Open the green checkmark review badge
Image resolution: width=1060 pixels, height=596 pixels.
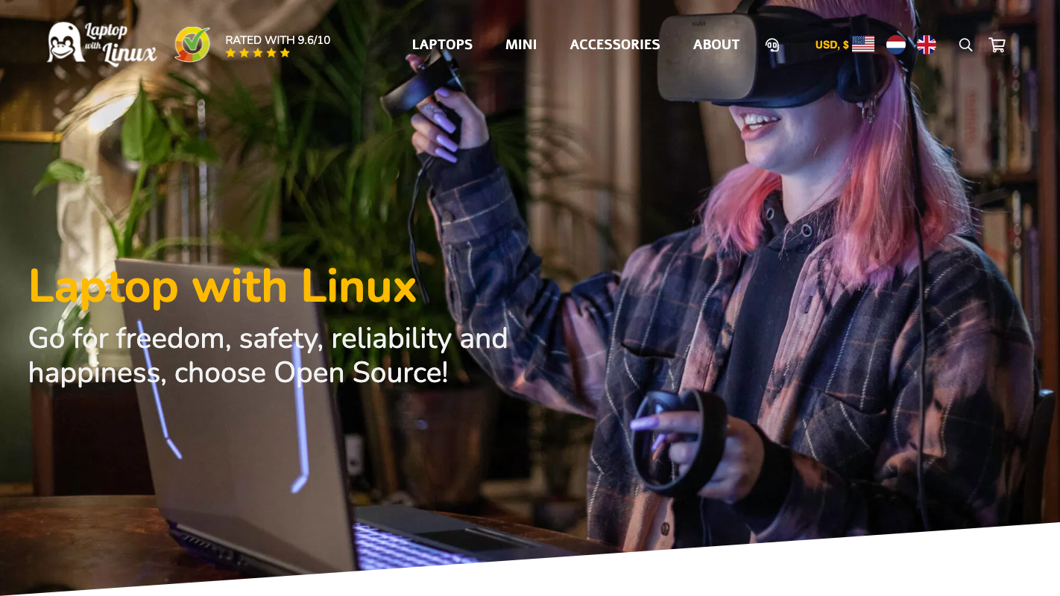[192, 44]
